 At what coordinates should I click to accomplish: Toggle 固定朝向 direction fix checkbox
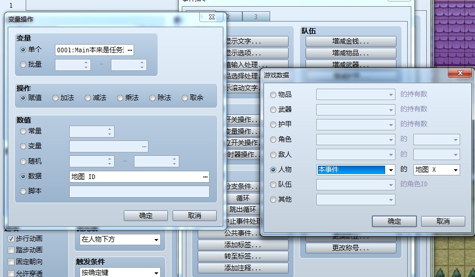click(x=11, y=262)
